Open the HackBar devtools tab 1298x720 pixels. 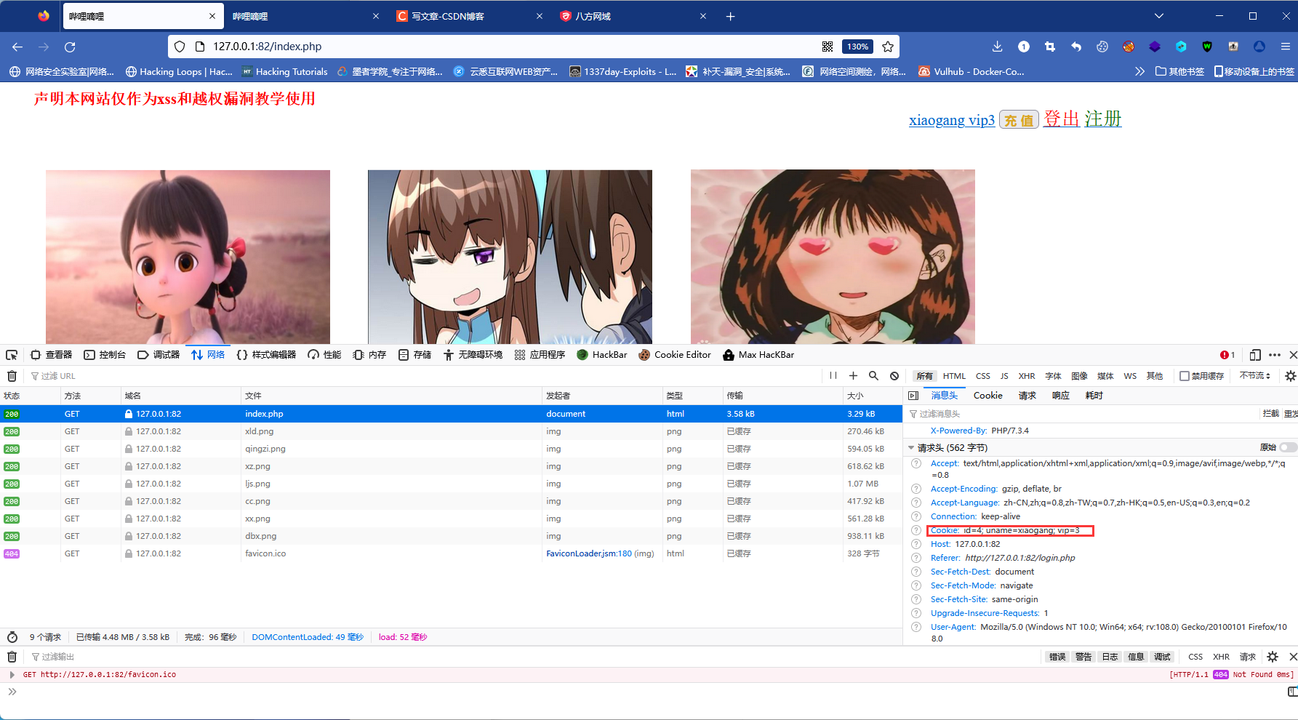601,355
